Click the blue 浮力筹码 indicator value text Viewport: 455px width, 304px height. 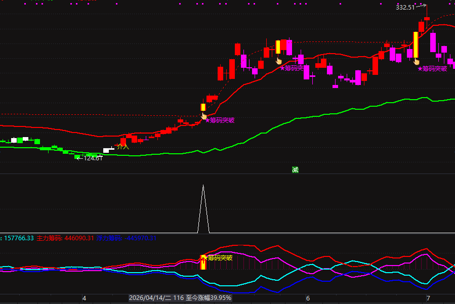[126, 238]
